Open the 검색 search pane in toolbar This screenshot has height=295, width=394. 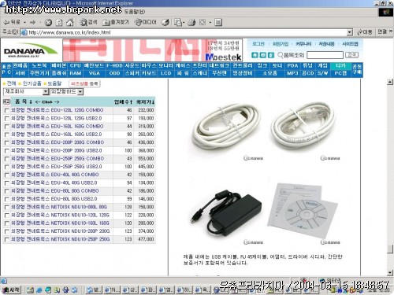pyautogui.click(x=88, y=22)
